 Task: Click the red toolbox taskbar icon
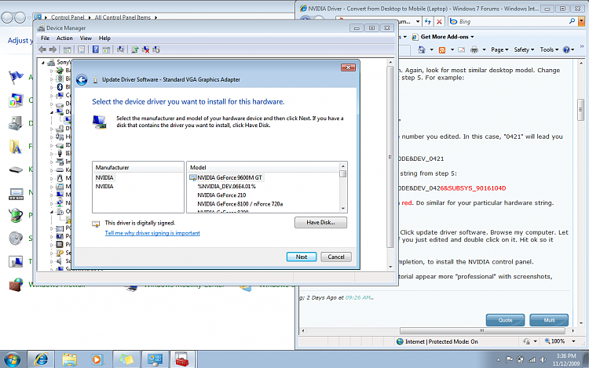tap(182, 359)
